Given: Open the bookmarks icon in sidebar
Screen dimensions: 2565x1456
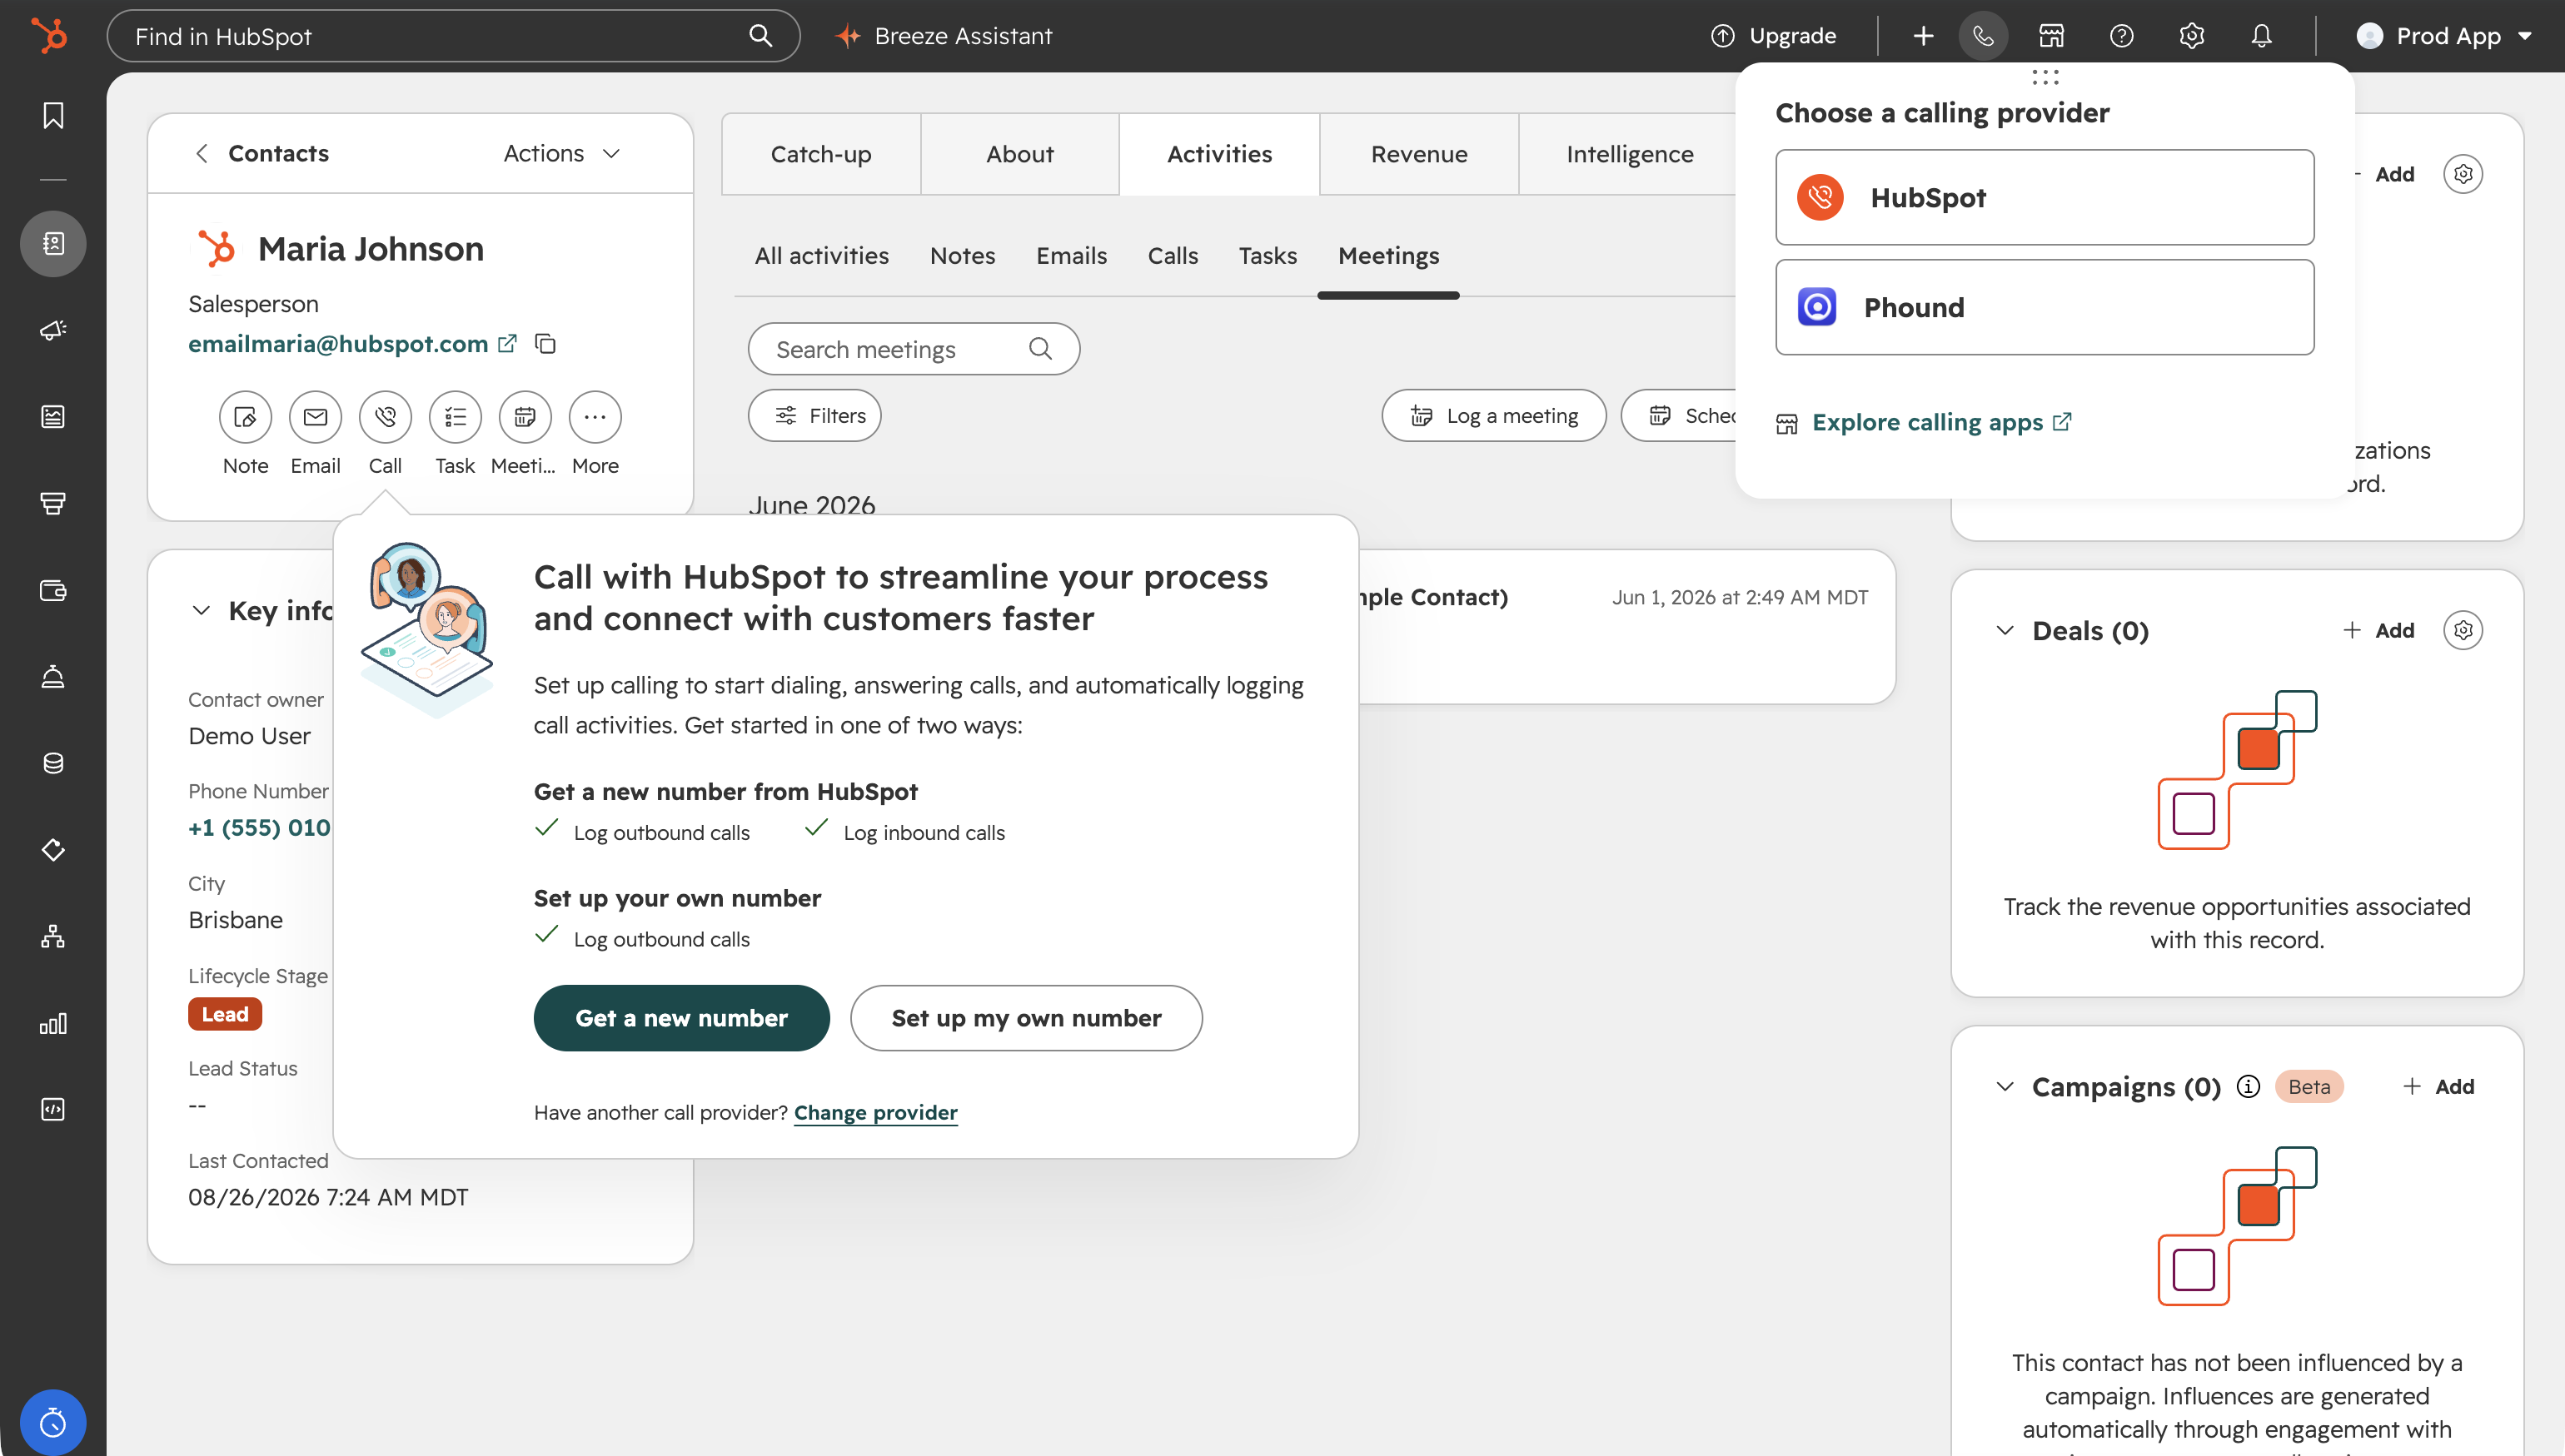Looking at the screenshot, I should click(x=53, y=116).
